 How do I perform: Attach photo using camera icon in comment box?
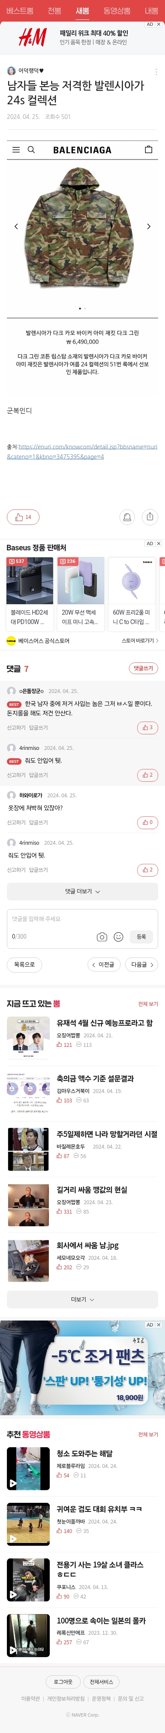tap(102, 937)
